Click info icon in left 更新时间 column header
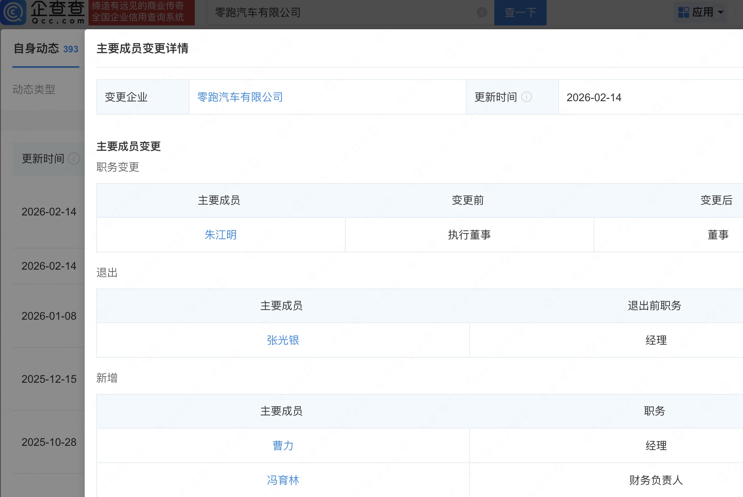Viewport: 743px width, 497px height. click(74, 158)
